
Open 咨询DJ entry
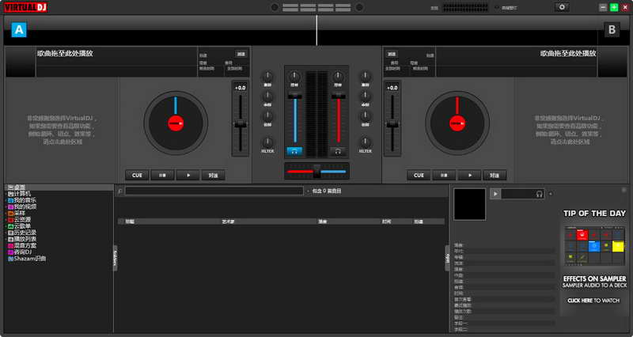pos(21,252)
